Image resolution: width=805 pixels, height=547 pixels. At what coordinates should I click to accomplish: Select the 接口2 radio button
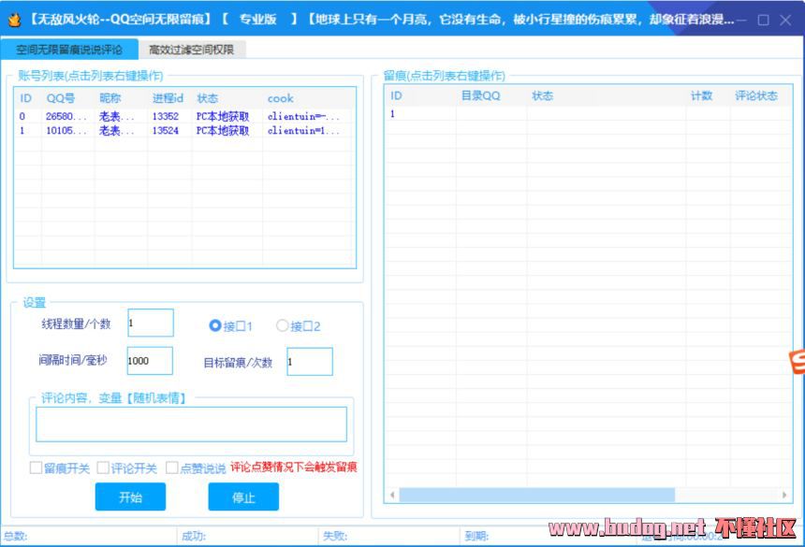(282, 325)
